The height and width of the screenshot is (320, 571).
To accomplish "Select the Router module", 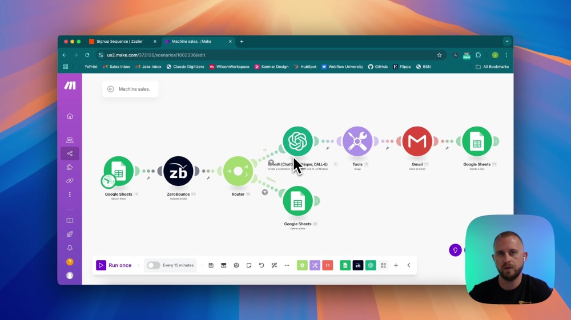I will coord(238,171).
